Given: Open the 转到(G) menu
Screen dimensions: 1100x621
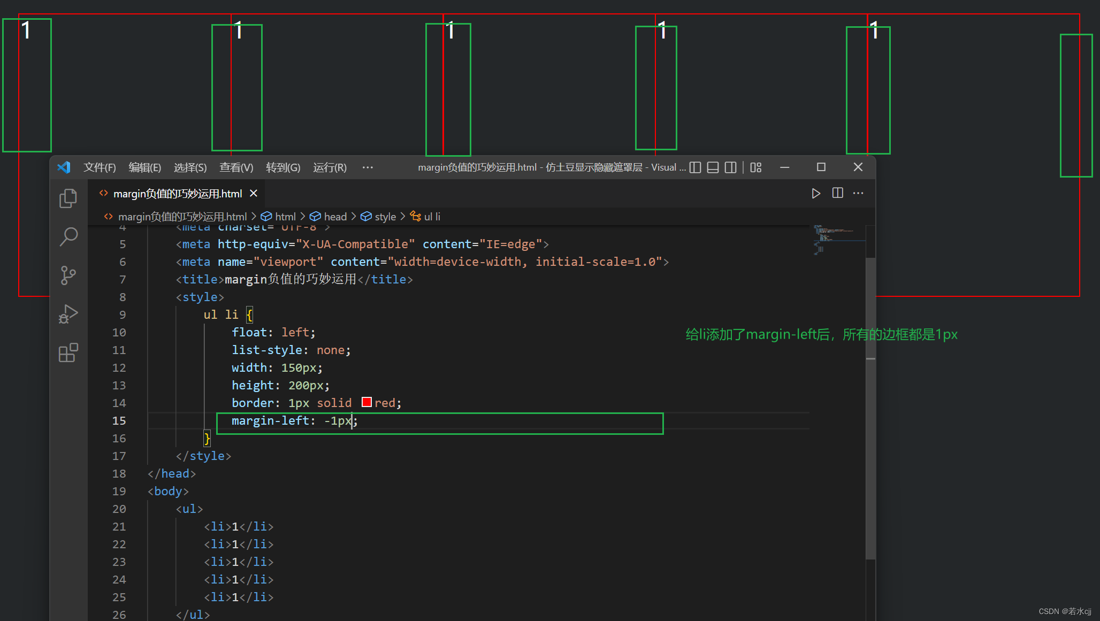Looking at the screenshot, I should coord(283,167).
